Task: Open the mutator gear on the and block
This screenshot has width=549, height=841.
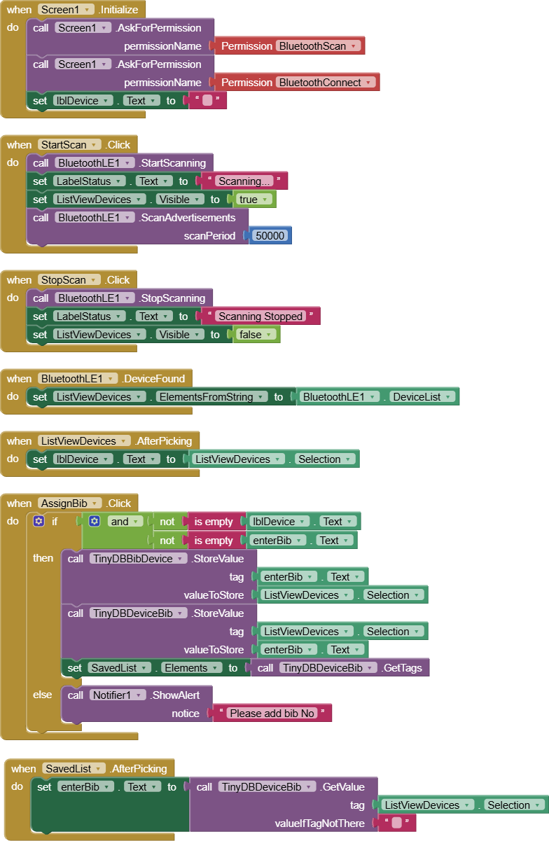Action: (x=95, y=522)
